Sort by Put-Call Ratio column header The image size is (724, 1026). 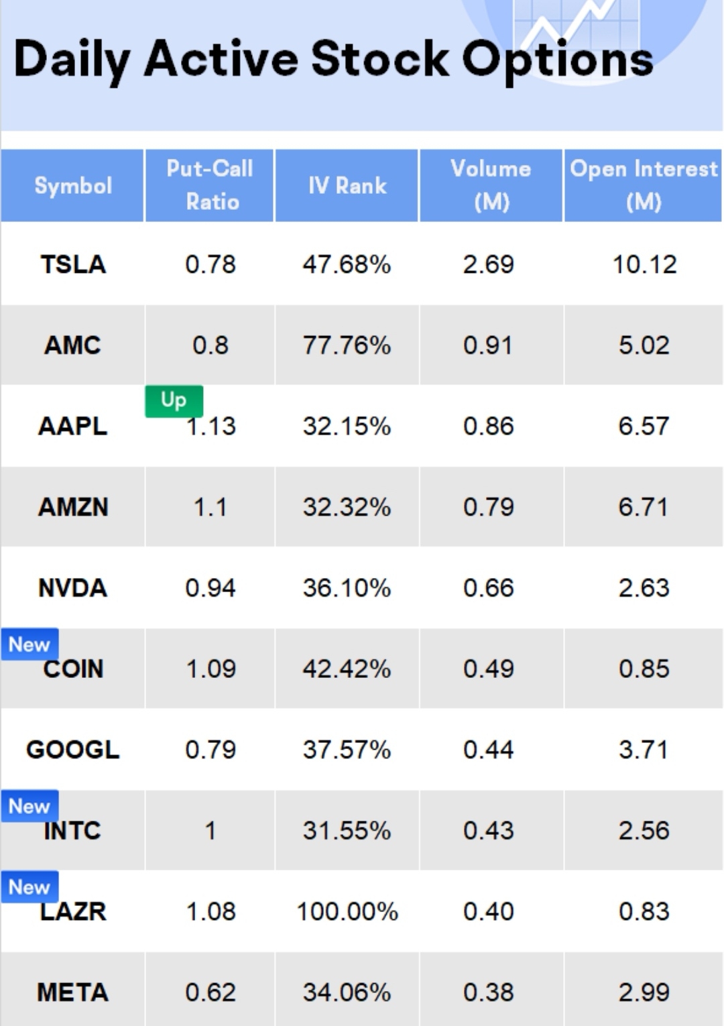pyautogui.click(x=210, y=185)
